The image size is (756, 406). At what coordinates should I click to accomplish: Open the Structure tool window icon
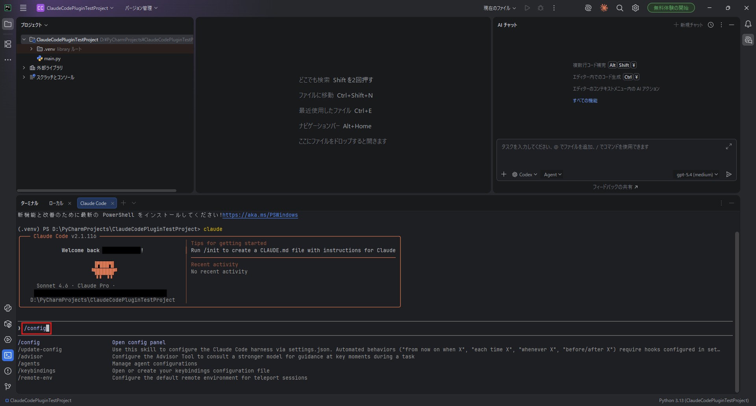tap(8, 44)
